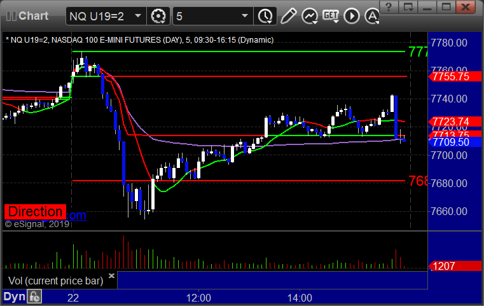Click the Vol (current price bar) label
The image size is (484, 306).
[55, 281]
